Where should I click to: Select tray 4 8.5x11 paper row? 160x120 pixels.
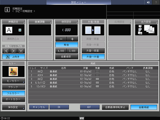pyautogui.click(x=93, y=83)
